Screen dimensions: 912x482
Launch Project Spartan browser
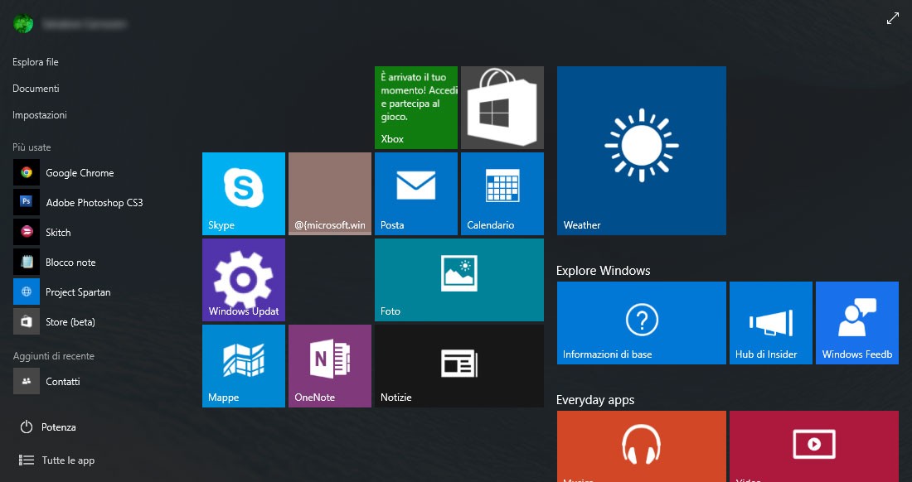(62, 292)
